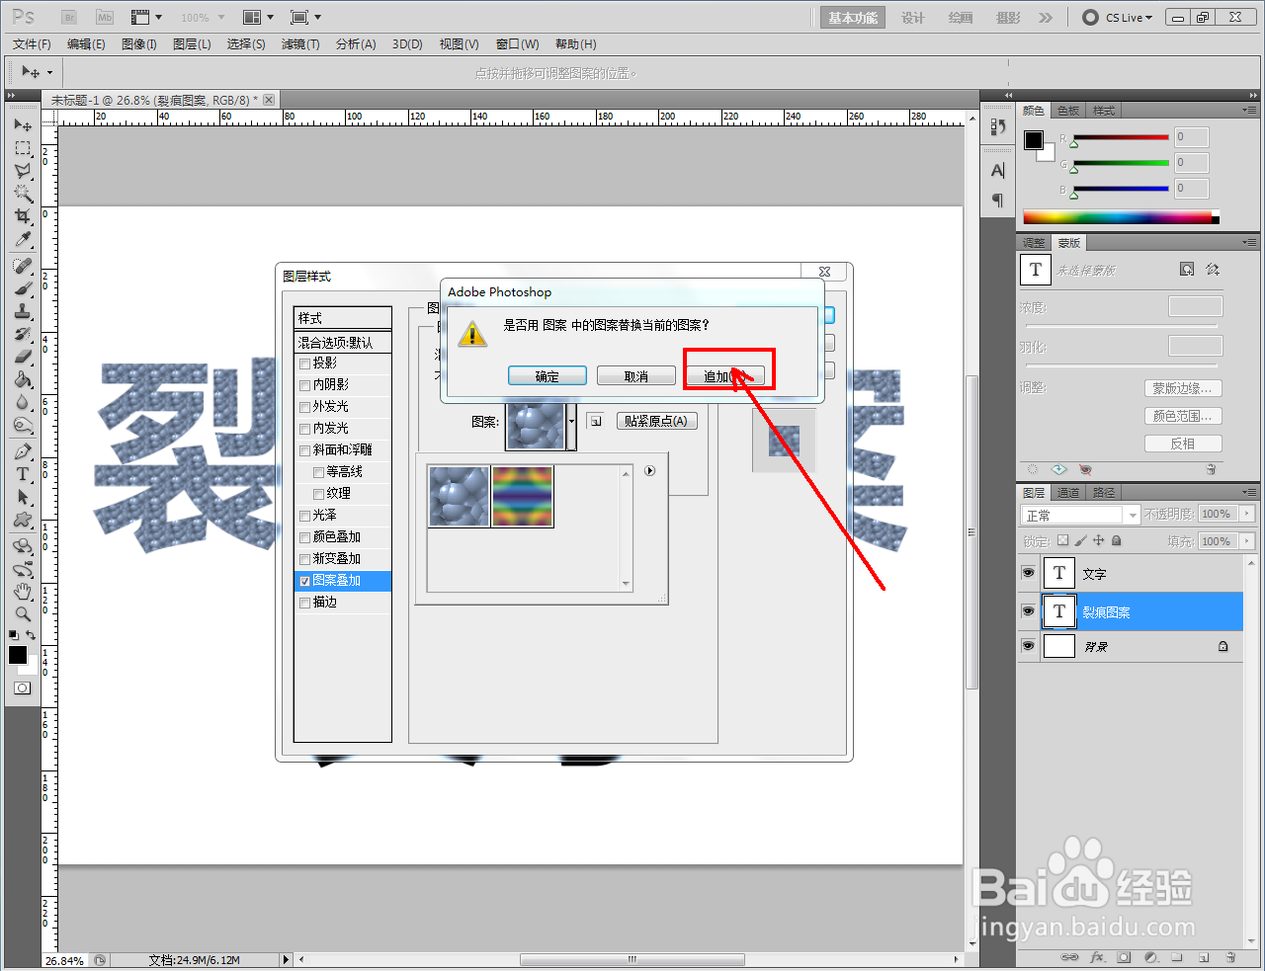Image resolution: width=1265 pixels, height=971 pixels.
Task: Hide the 文字 layer visibility eye
Action: pyautogui.click(x=1028, y=573)
